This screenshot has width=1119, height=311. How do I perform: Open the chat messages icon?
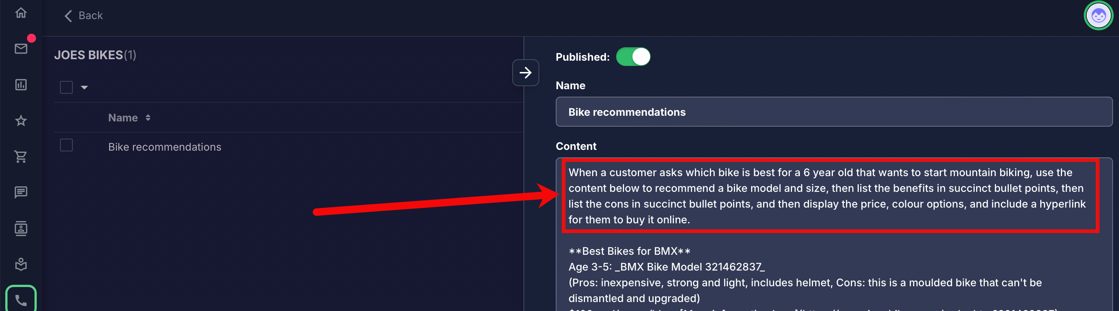(21, 192)
